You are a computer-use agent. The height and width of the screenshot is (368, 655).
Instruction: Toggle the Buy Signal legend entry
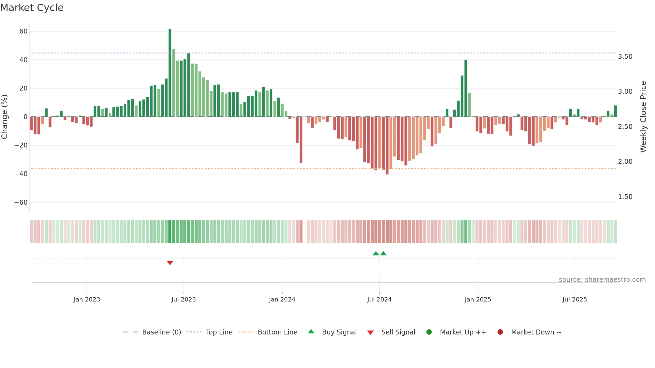(332, 332)
